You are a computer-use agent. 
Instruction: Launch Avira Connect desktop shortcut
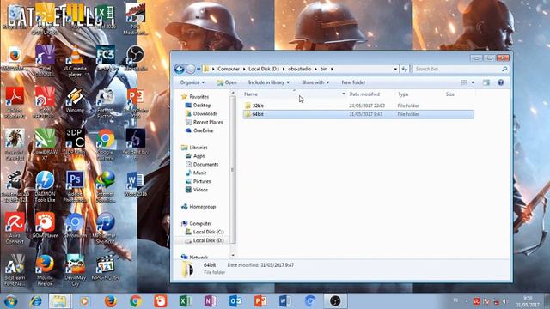(15, 227)
